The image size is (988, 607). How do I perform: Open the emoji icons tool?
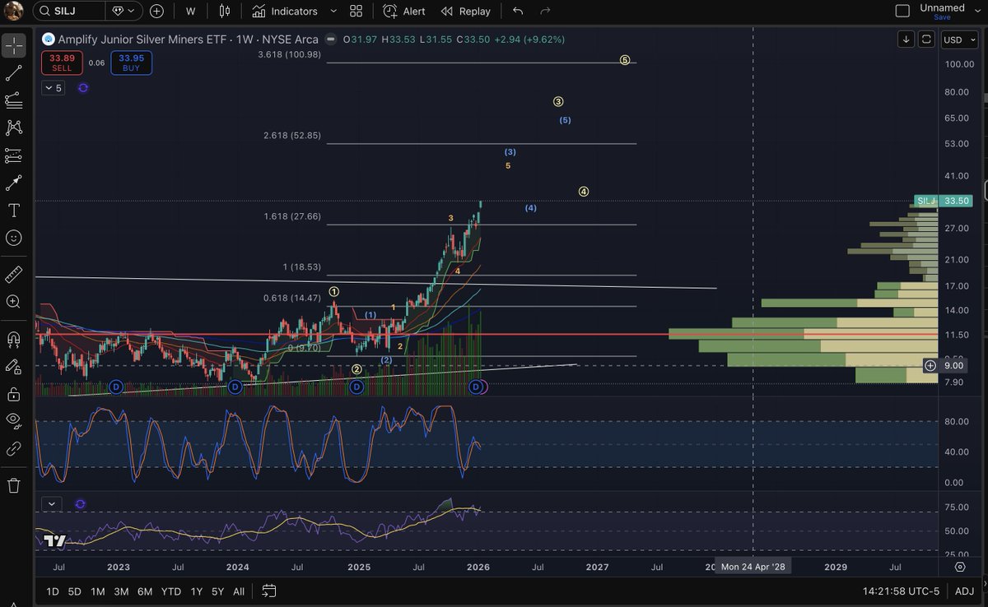(x=13, y=238)
